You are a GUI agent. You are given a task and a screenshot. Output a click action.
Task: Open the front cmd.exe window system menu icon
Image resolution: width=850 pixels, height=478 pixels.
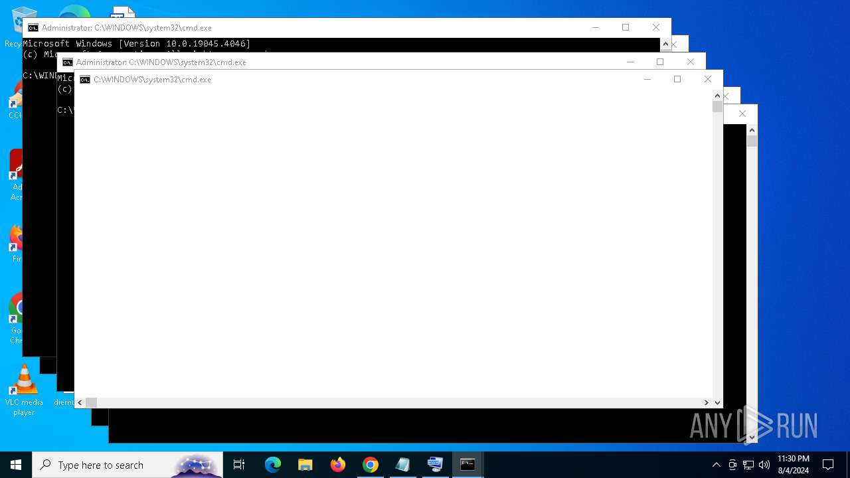click(85, 80)
